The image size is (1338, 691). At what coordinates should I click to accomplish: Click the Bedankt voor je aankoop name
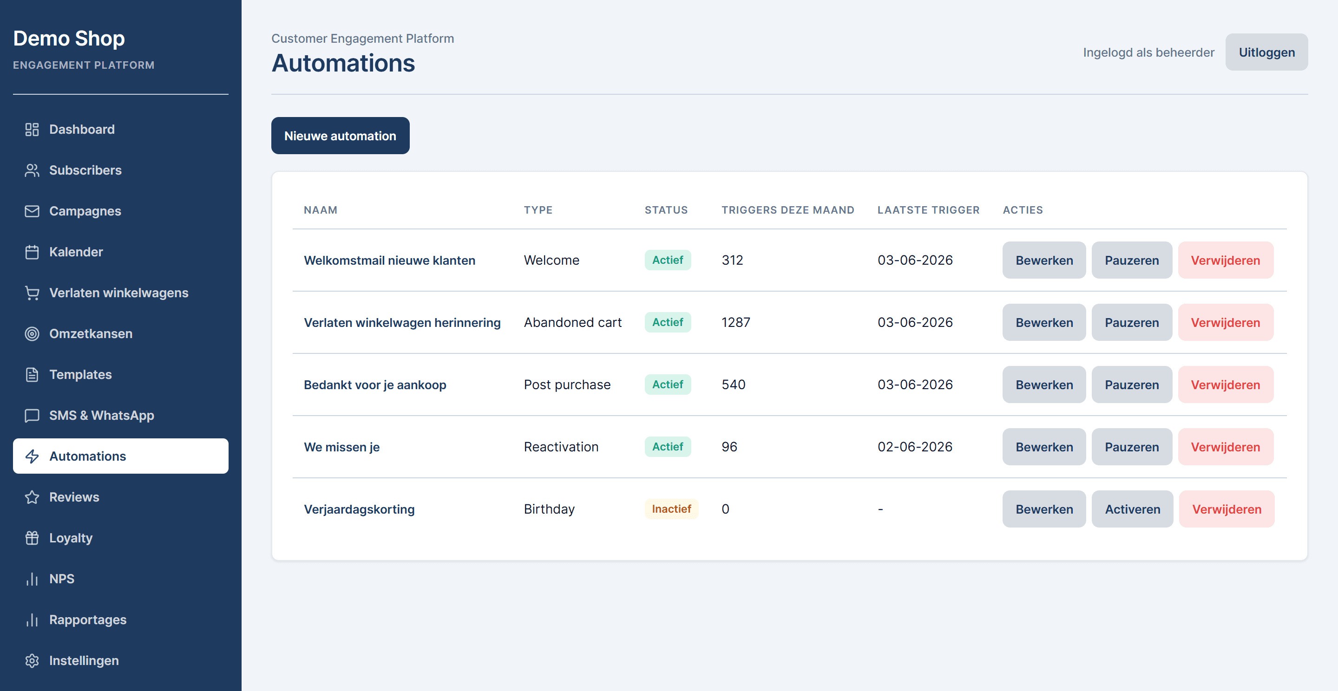point(375,385)
